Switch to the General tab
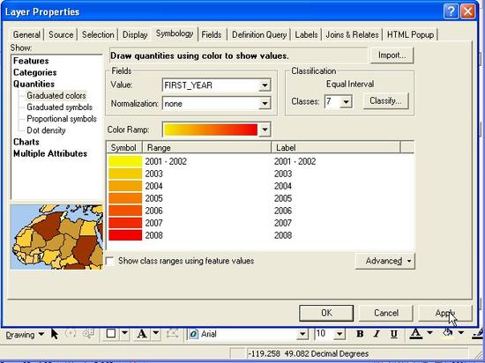 pos(26,34)
